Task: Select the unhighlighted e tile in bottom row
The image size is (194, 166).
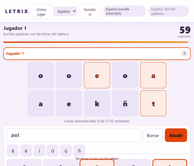Action: coord(69,103)
